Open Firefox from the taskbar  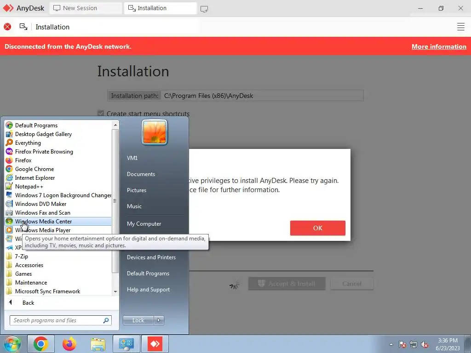pos(69,344)
